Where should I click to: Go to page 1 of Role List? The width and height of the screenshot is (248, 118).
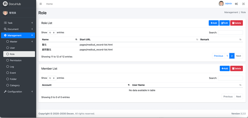coord(227,56)
